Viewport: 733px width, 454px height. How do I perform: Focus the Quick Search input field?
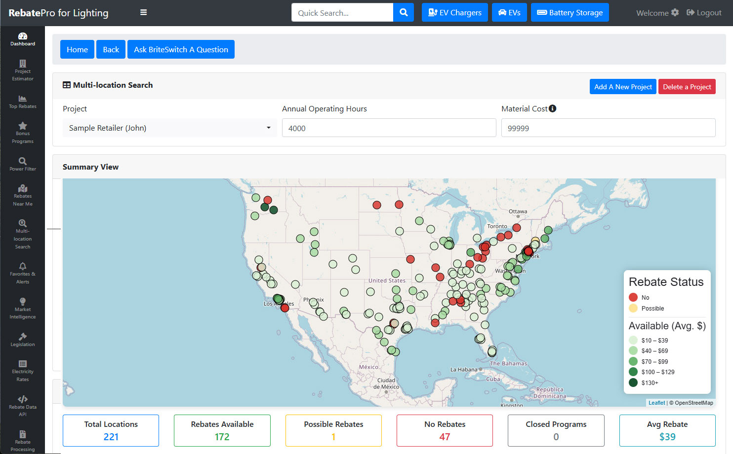coord(342,12)
